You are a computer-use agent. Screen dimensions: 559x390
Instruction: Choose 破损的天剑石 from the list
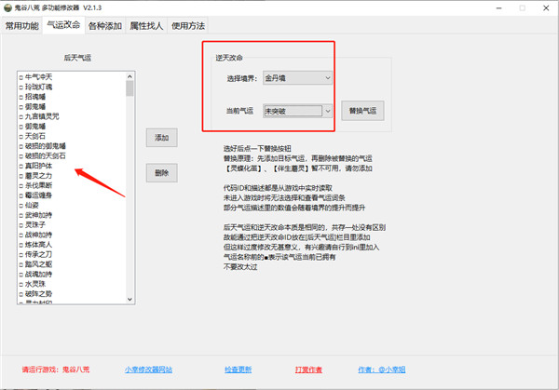(45, 155)
